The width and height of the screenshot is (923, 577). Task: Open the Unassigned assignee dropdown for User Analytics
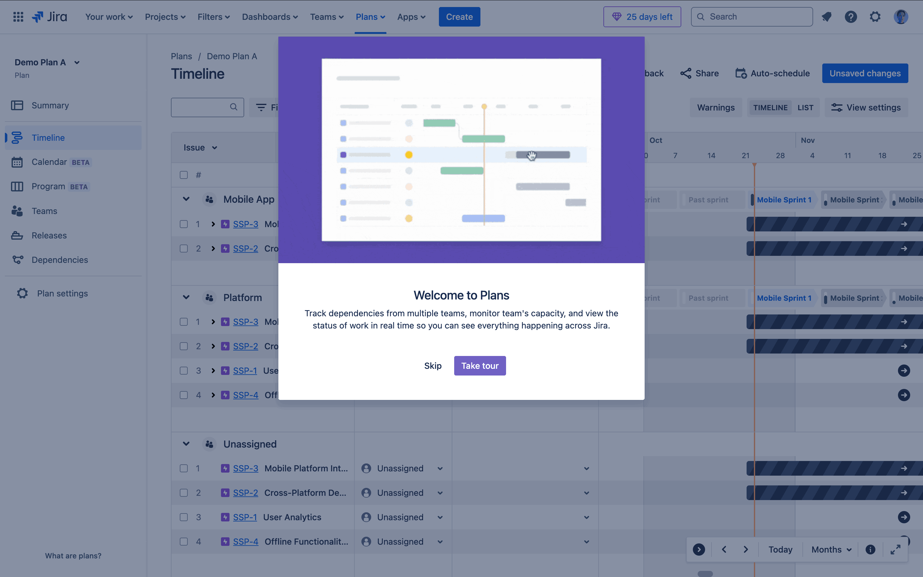pos(440,517)
